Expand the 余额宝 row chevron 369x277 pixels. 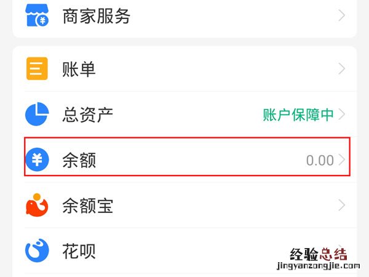click(x=342, y=206)
